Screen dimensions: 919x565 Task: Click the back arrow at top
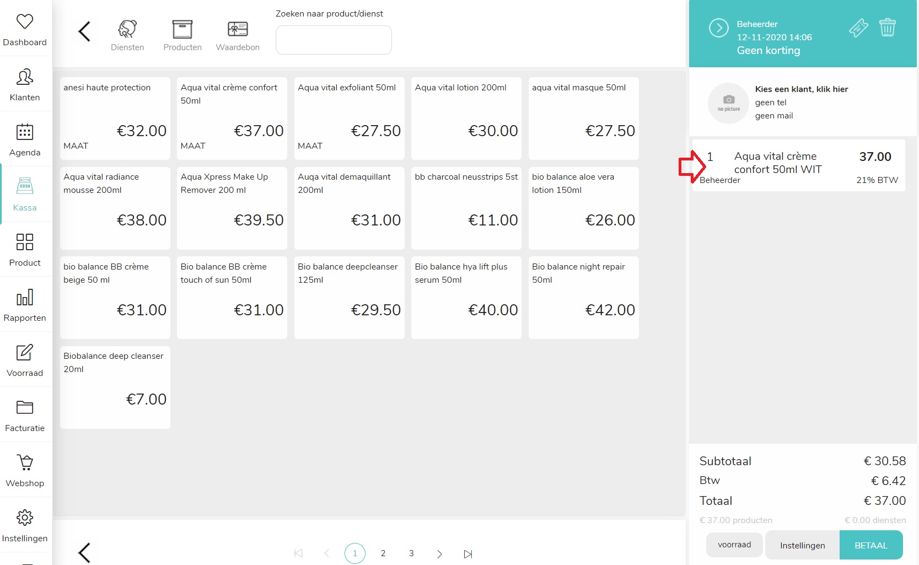click(84, 31)
